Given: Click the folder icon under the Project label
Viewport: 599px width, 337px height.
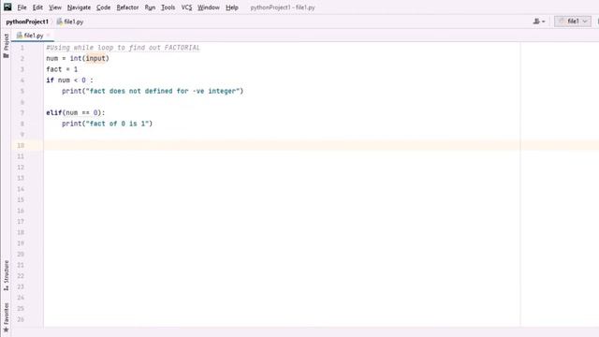Looking at the screenshot, I should (x=7, y=56).
